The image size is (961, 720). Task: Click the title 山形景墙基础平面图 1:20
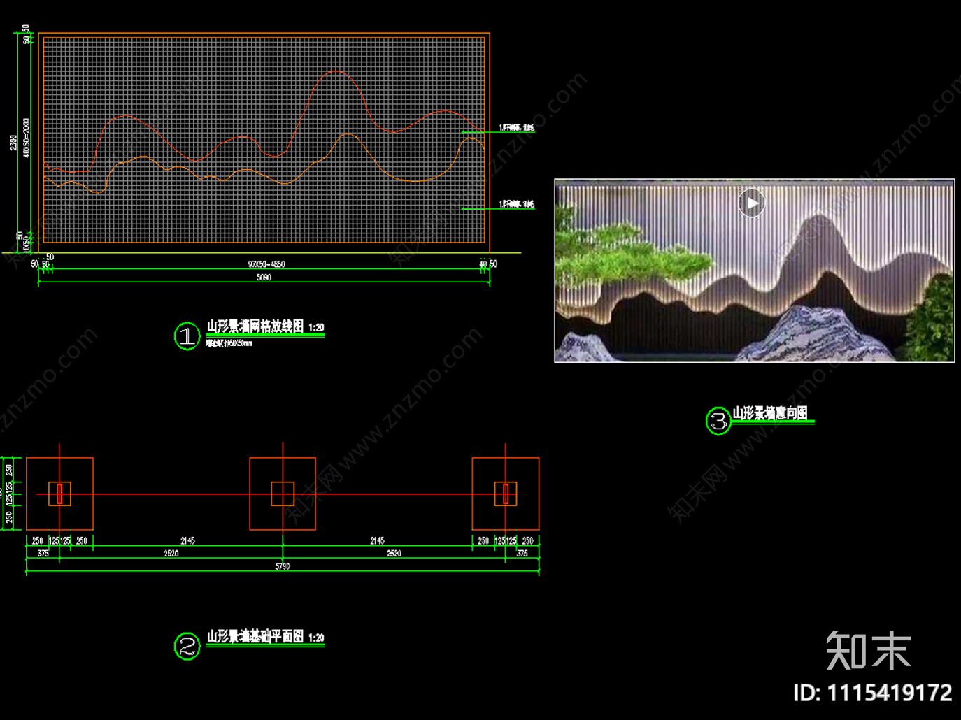pos(265,637)
